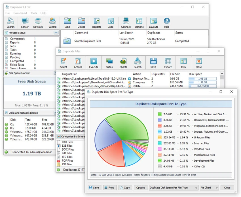
Task: Select RAR Files category
Action: pos(67,142)
